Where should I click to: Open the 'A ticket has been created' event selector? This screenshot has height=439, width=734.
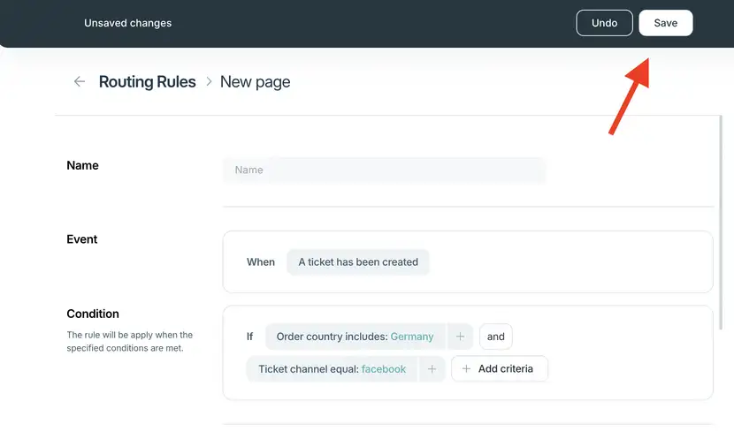tap(358, 262)
